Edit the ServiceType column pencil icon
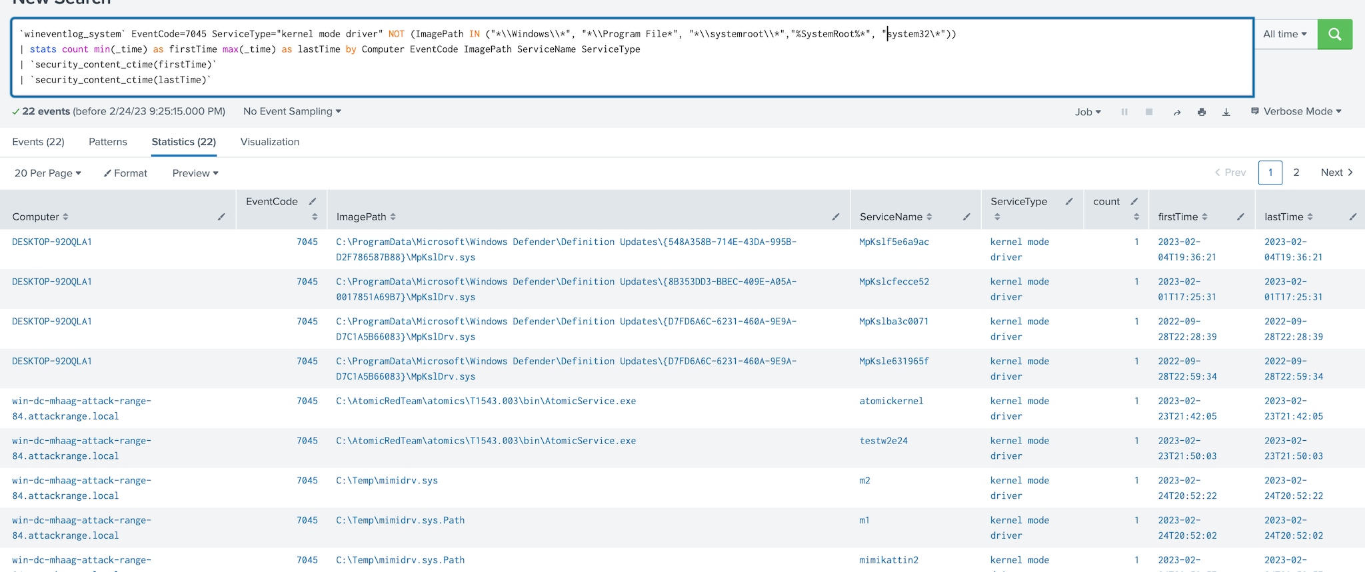Screen dimensions: 1365x572 click(x=1069, y=201)
